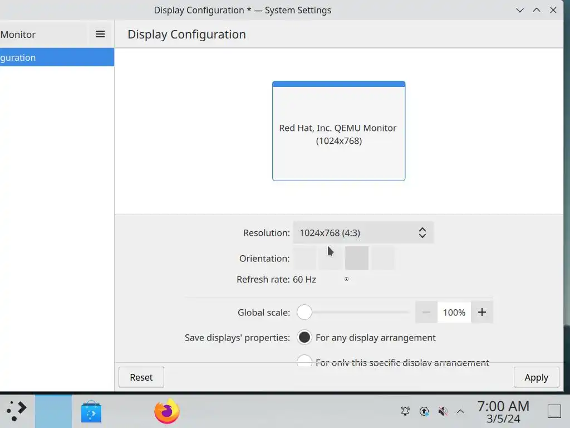
Task: Maximize the System Settings window
Action: click(537, 10)
